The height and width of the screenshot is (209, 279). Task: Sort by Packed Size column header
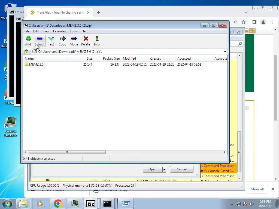tap(107, 59)
